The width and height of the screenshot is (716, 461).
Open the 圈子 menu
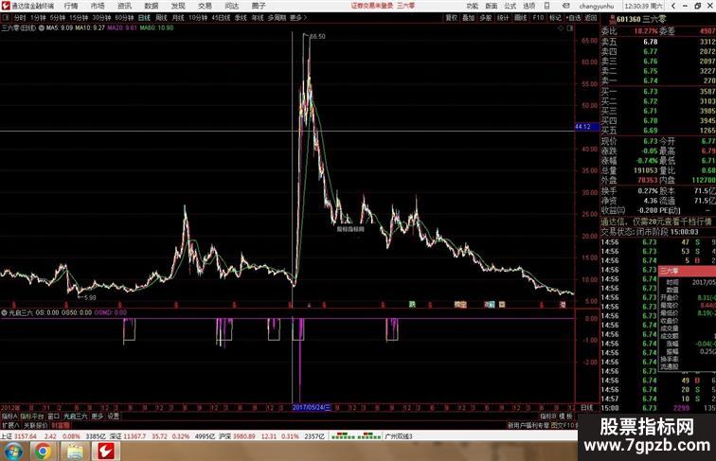(x=259, y=6)
